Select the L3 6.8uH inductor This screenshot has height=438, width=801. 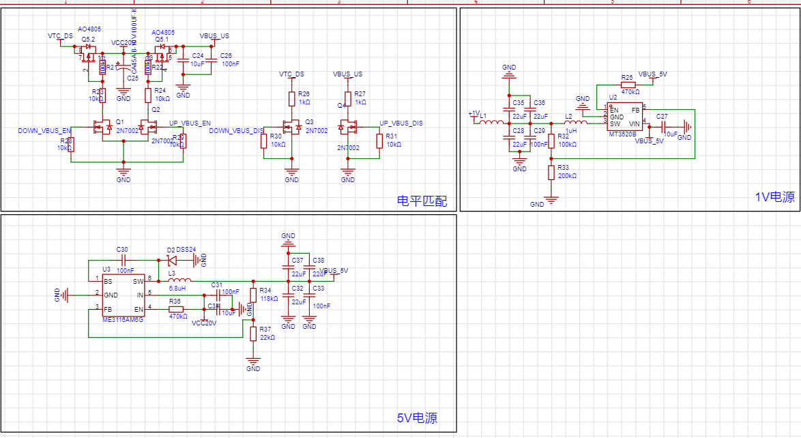coord(179,280)
